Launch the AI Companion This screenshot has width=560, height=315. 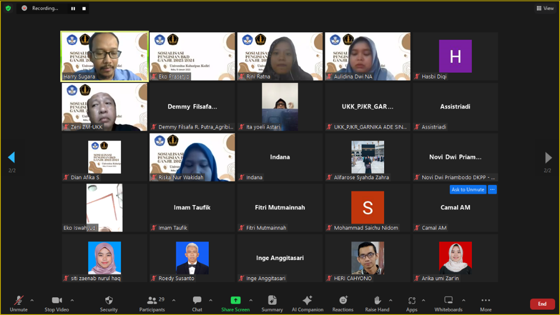[307, 304]
